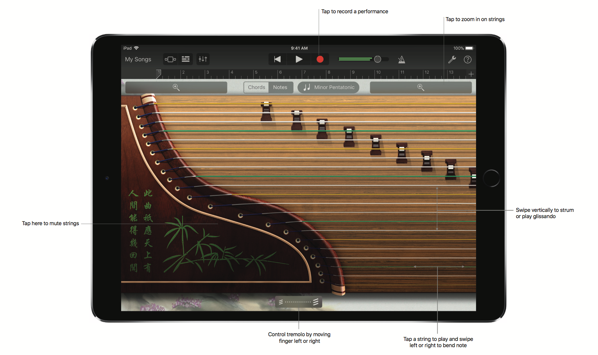Viewport: 598px width, 355px height.
Task: Select bar 7 on the ruler
Action: pos(304,72)
